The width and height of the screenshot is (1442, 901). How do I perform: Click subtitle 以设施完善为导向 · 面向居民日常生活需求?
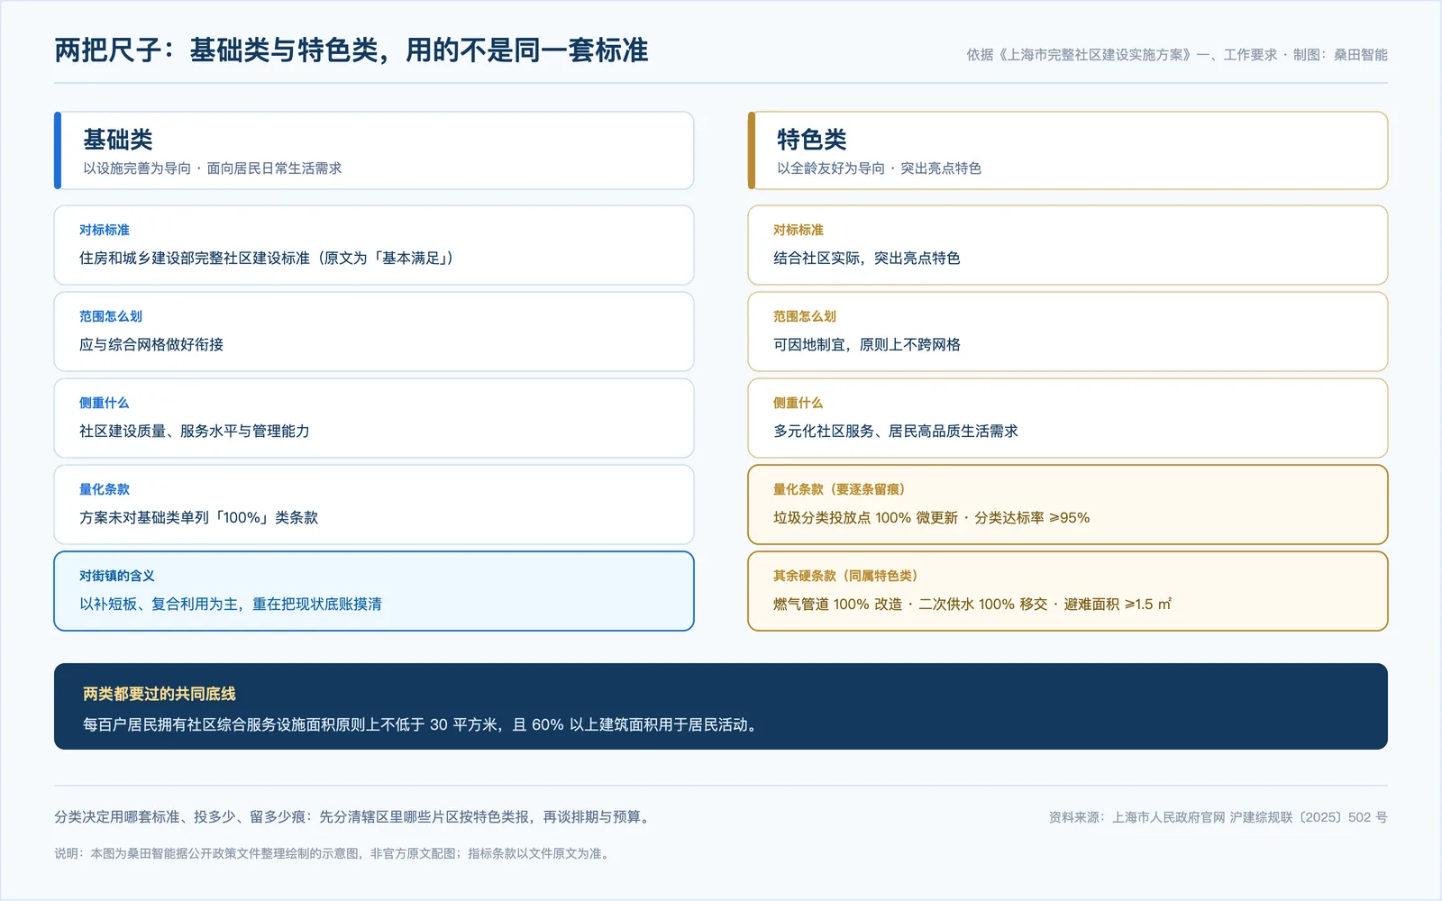tap(213, 168)
